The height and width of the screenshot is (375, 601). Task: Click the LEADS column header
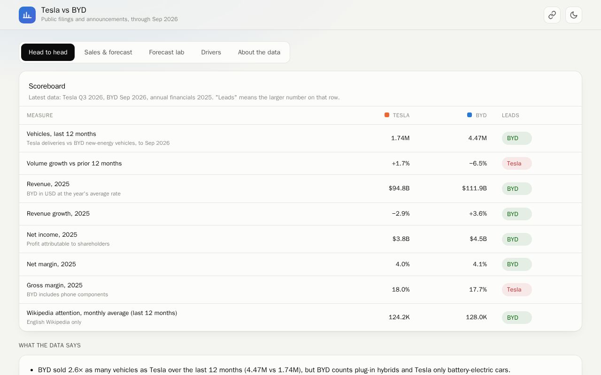point(510,115)
